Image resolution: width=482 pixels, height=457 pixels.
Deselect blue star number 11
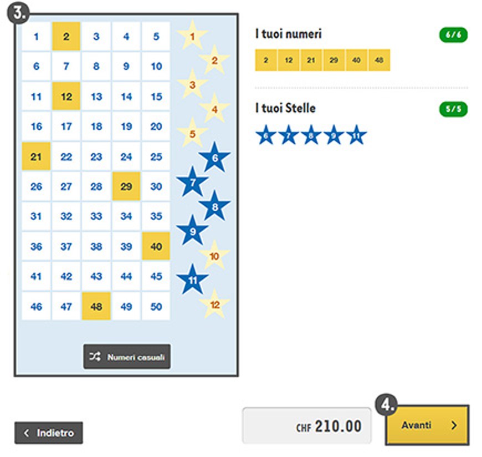tap(192, 280)
